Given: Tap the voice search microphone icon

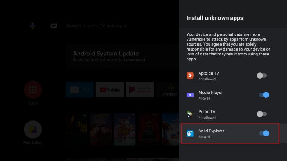Looking at the screenshot, I should click(32, 25).
